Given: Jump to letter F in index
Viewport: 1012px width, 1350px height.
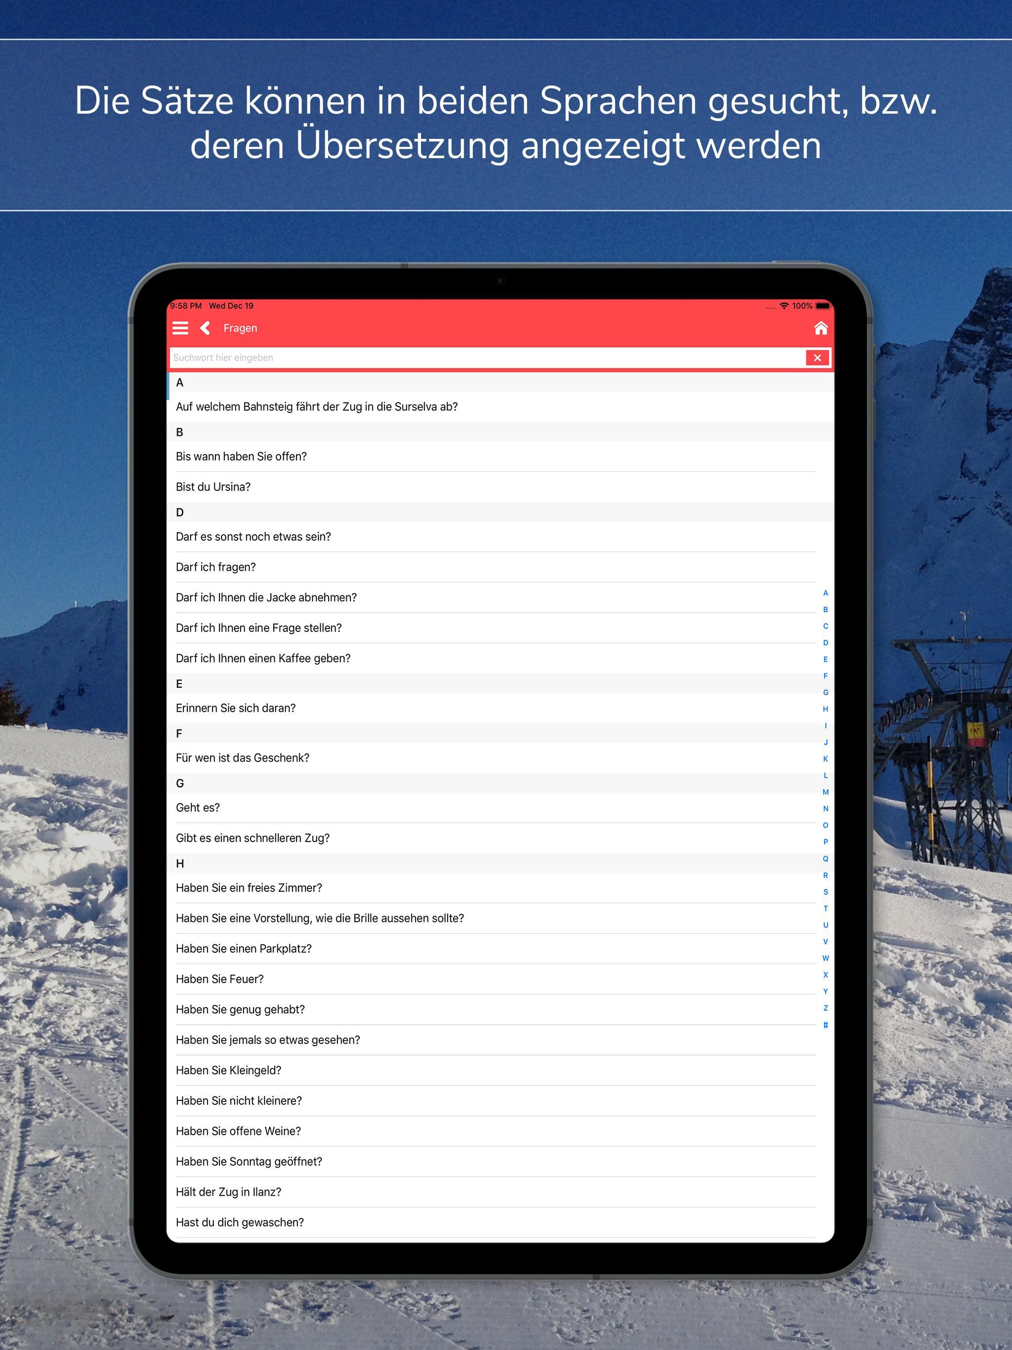Looking at the screenshot, I should pyautogui.click(x=825, y=676).
